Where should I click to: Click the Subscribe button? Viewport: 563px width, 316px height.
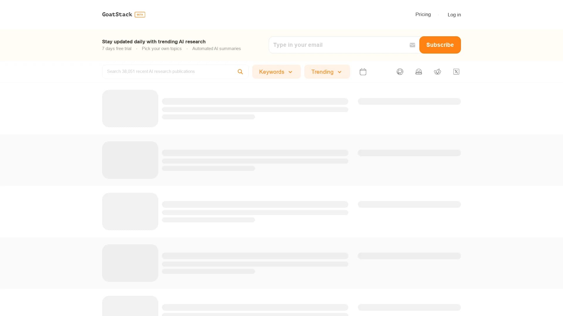(440, 45)
